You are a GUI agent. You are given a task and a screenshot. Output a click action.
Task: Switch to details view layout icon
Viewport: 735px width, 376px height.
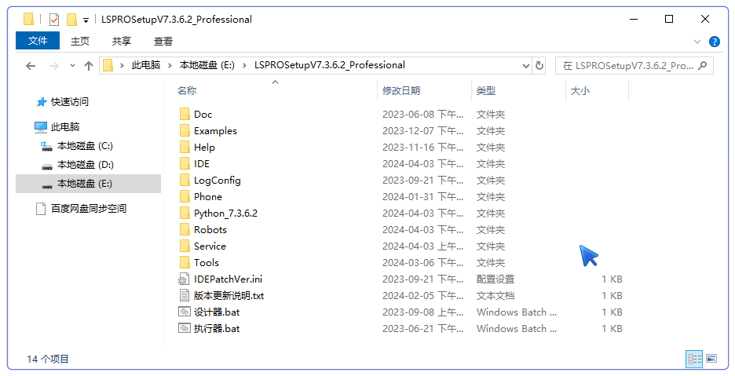pyautogui.click(x=694, y=359)
